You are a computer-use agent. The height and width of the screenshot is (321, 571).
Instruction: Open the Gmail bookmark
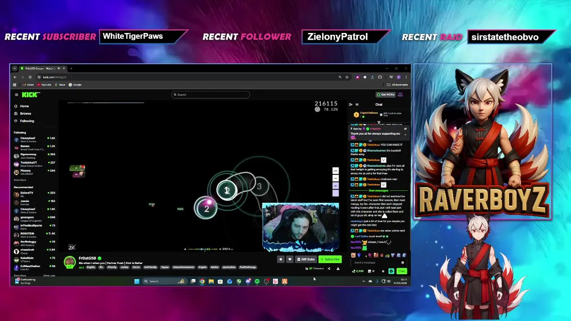28,85
